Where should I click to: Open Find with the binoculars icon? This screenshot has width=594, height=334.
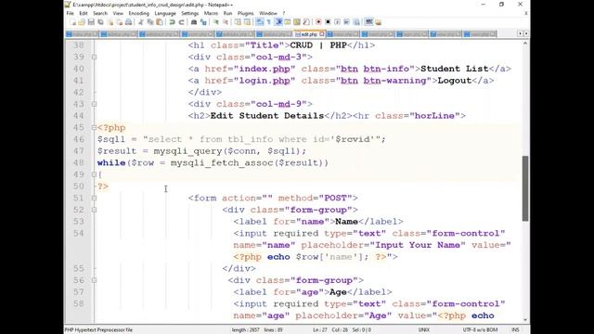(194, 22)
